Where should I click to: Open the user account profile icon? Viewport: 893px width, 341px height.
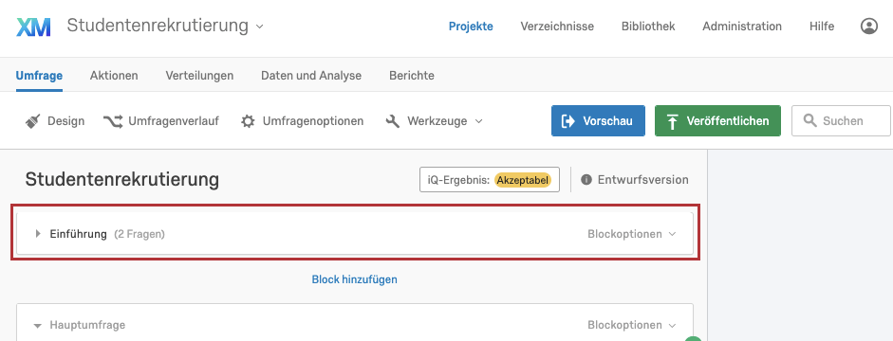(868, 27)
